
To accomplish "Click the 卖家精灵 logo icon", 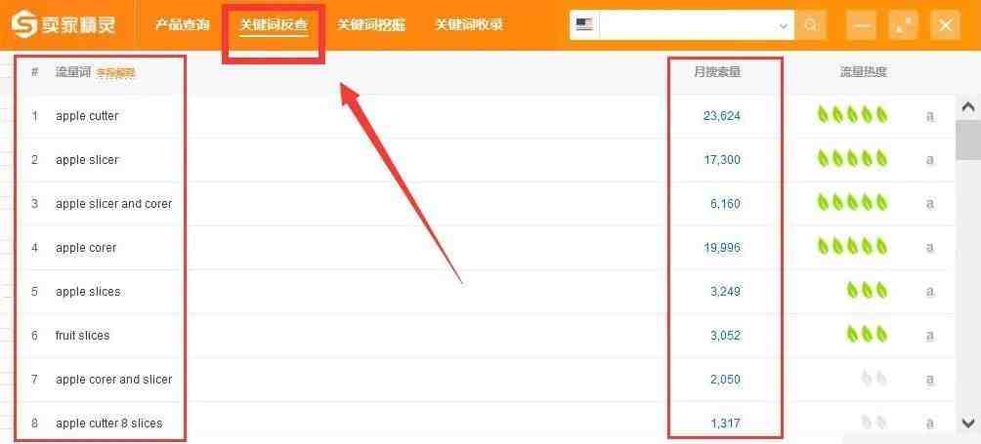I will tap(24, 25).
